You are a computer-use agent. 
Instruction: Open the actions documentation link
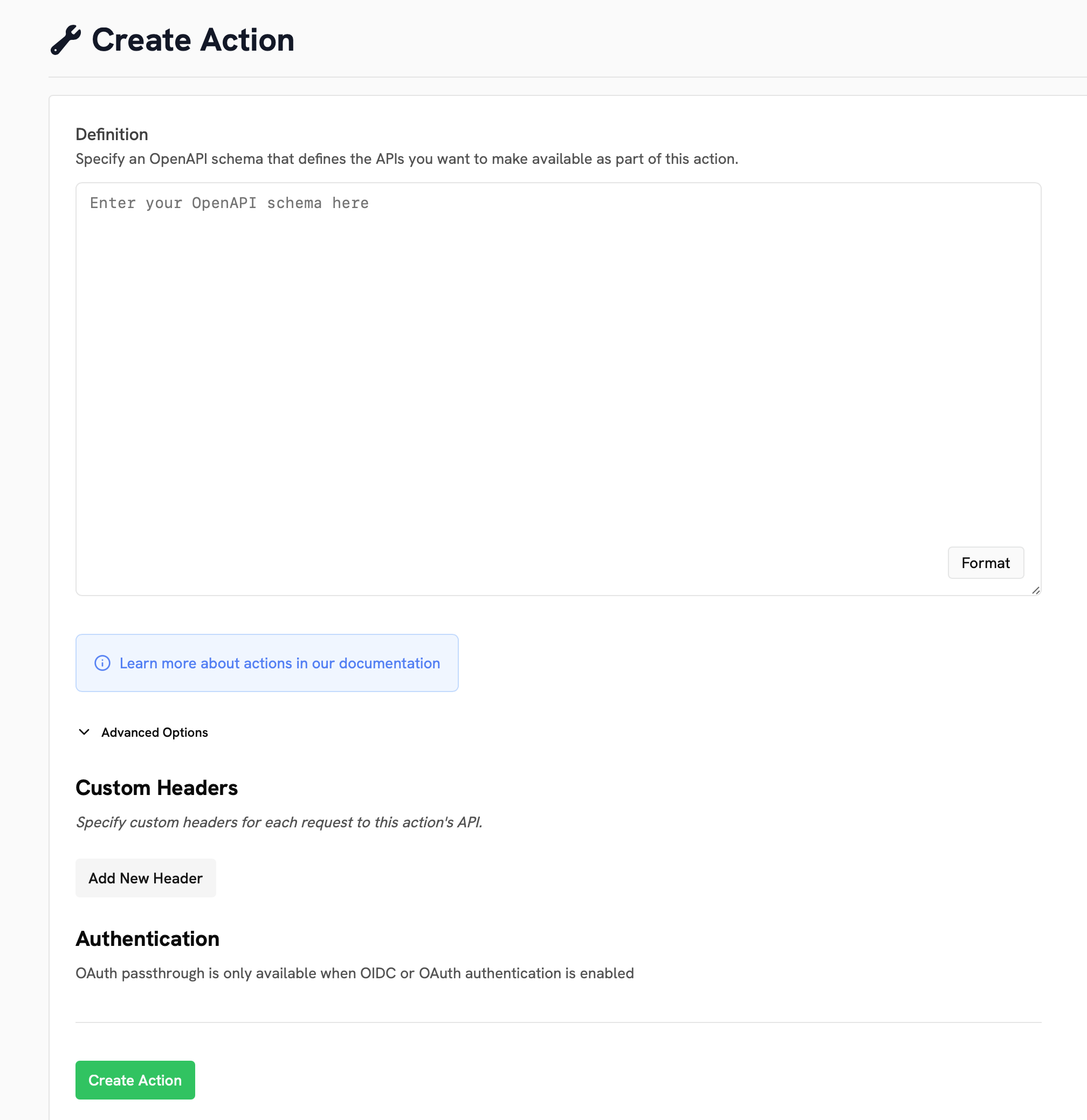click(279, 663)
